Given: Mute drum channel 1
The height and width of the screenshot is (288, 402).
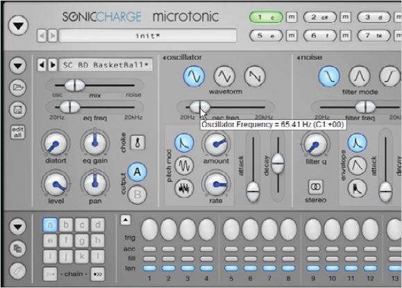Looking at the screenshot, I should tap(292, 17).
